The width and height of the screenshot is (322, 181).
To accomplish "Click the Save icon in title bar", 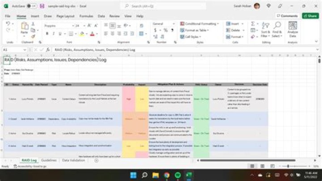I will [x=42, y=6].
